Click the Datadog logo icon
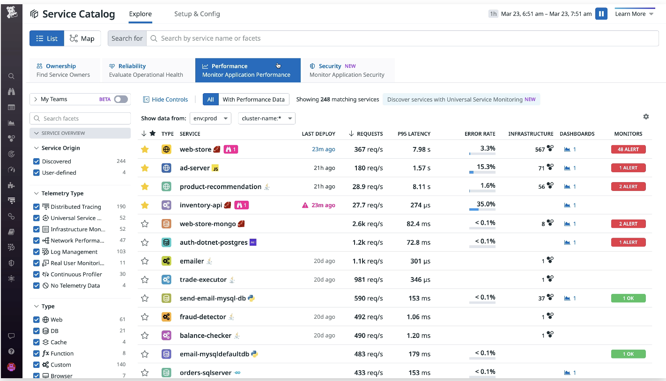Screen dimensions: 666x381 tap(12, 12)
